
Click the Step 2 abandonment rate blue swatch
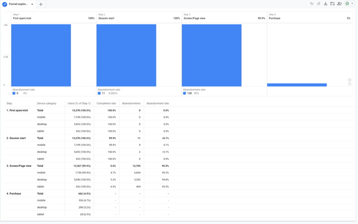[x=99, y=93]
